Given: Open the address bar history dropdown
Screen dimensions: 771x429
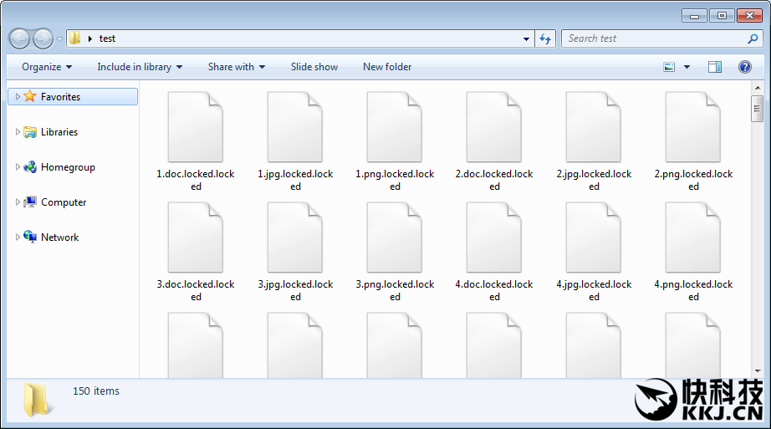Looking at the screenshot, I should (526, 38).
